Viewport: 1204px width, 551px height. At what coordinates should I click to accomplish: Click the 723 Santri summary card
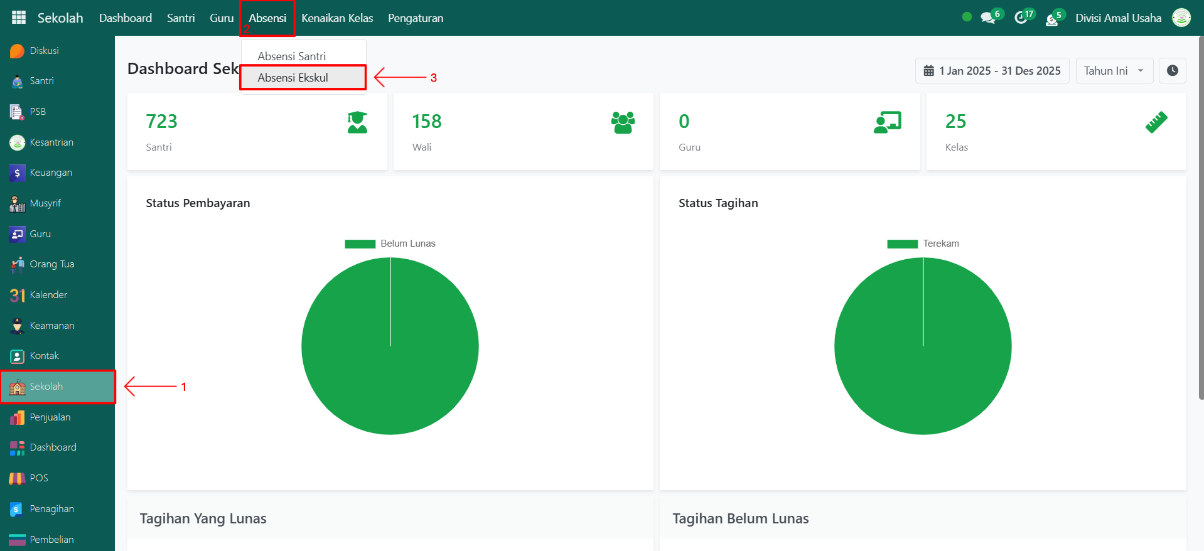pyautogui.click(x=257, y=131)
